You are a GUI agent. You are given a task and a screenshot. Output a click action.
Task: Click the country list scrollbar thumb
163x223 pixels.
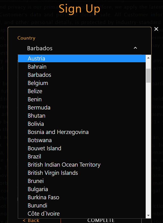(x=148, y=75)
